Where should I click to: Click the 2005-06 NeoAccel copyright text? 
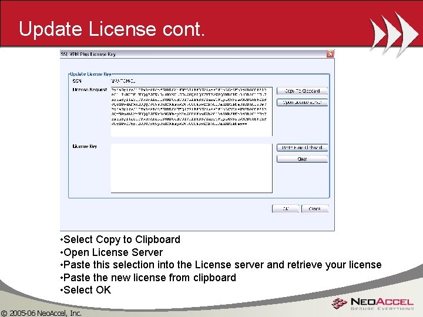click(41, 313)
